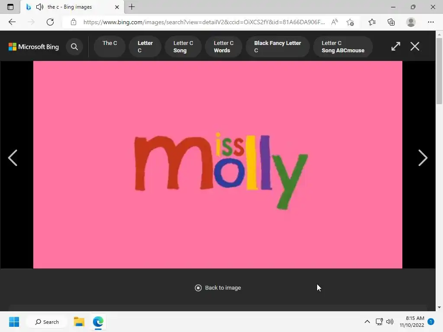Select 'The C' suggestion chip
This screenshot has width=443, height=332.
[109, 47]
